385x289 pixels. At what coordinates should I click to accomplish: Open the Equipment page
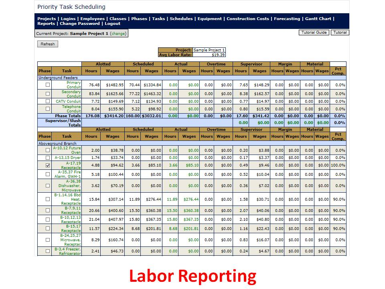[x=210, y=19]
